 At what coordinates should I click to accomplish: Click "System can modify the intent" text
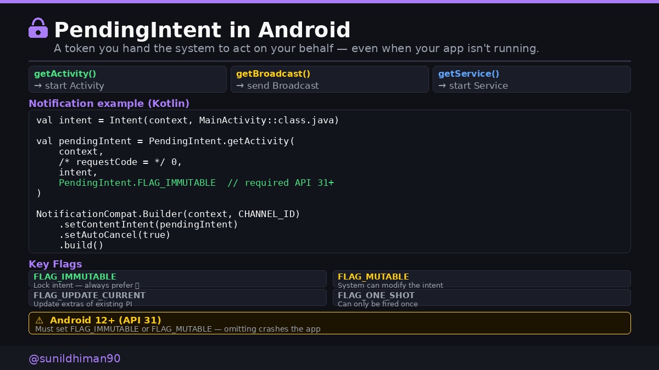[390, 285]
